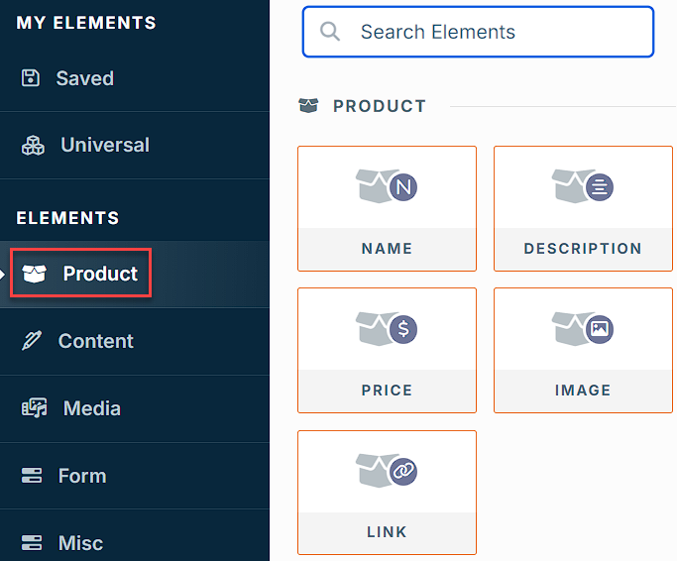Click the Universal cubes icon
Image resolution: width=677 pixels, height=561 pixels.
click(x=33, y=145)
